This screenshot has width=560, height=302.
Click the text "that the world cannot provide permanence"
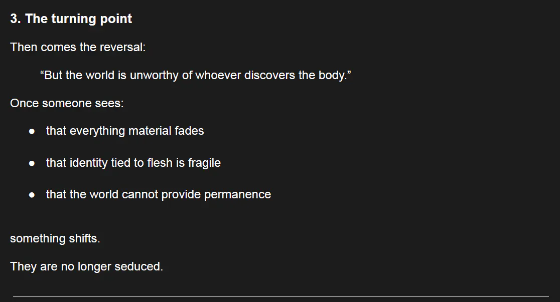pos(158,195)
